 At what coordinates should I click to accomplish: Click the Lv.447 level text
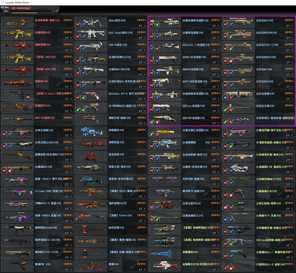(55, 11)
